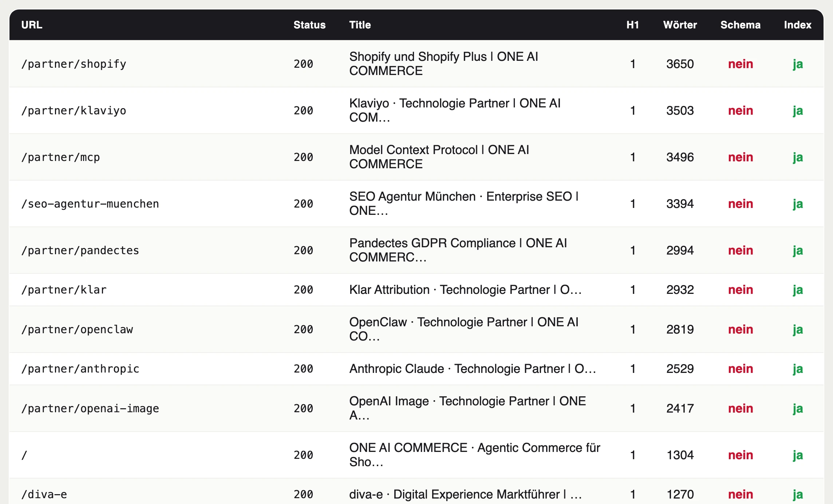Screen dimensions: 833x504
Task: Open the /partner/anthropic URL
Action: [80, 369]
